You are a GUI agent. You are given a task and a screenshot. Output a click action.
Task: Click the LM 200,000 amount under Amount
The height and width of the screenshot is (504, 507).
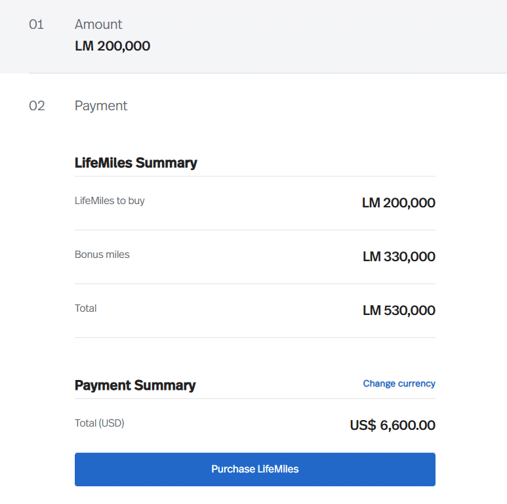(x=112, y=46)
